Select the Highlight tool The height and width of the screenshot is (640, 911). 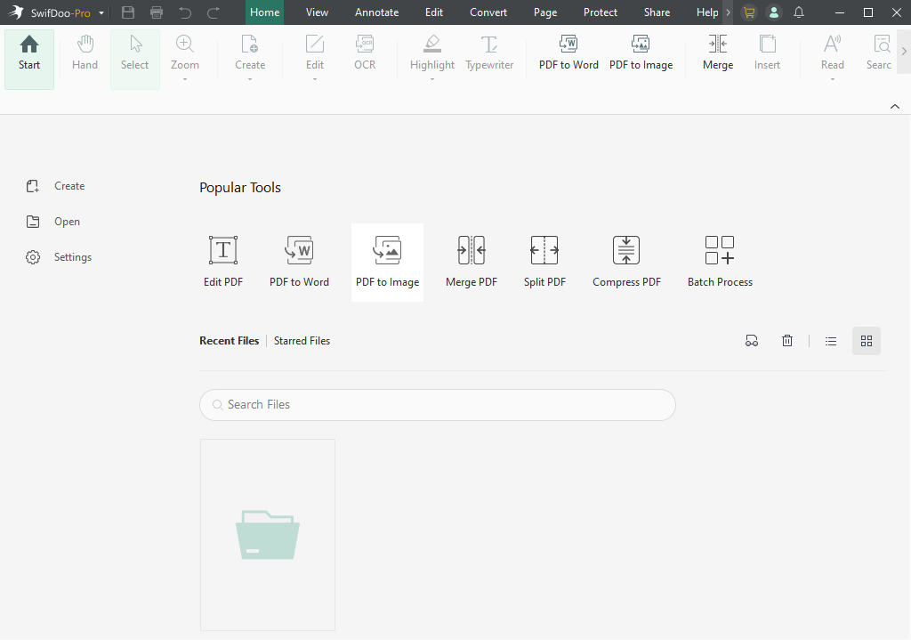click(x=432, y=53)
